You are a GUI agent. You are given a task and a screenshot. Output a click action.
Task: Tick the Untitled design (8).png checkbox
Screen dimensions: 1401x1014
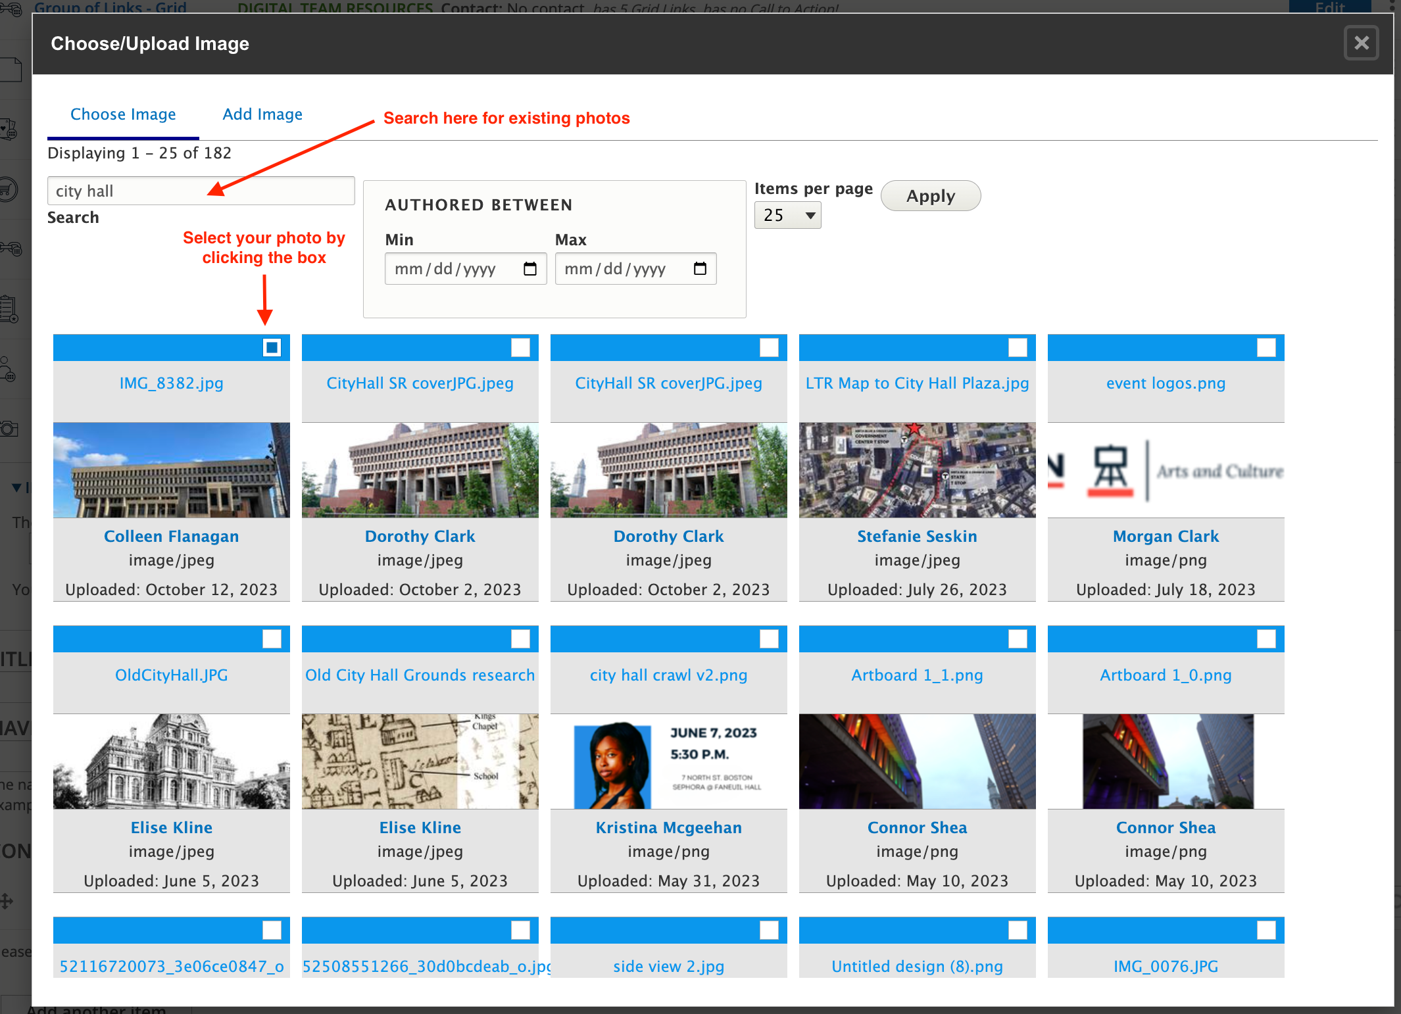pos(1018,930)
